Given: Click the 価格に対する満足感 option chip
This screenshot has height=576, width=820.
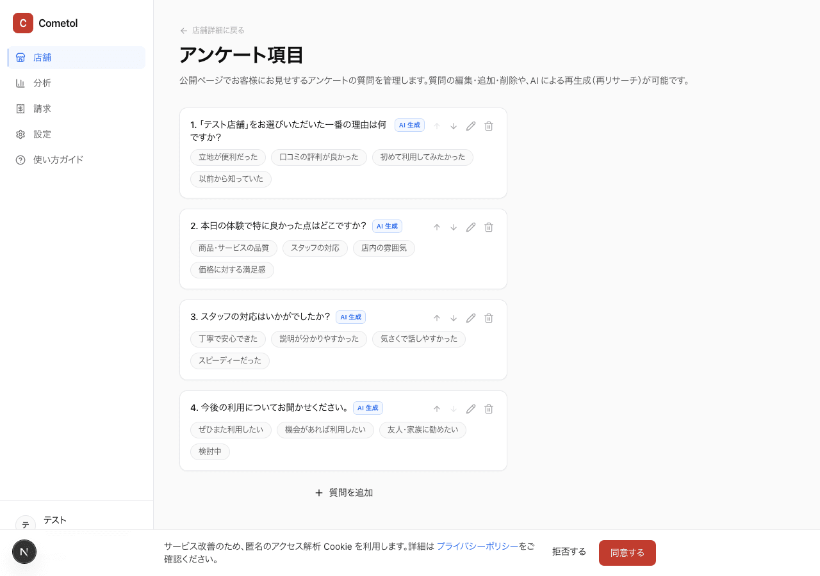Looking at the screenshot, I should pyautogui.click(x=232, y=270).
